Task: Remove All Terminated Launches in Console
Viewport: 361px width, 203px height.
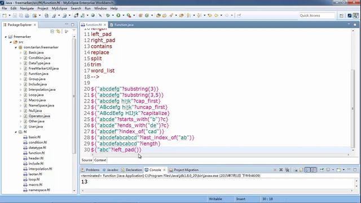Action: click(287, 170)
